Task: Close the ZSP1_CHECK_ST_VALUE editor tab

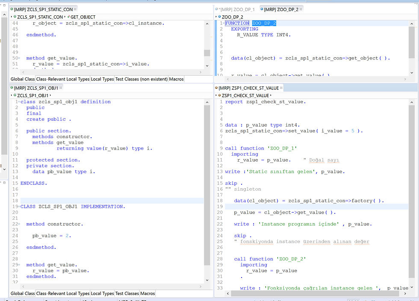Action: tap(281, 88)
